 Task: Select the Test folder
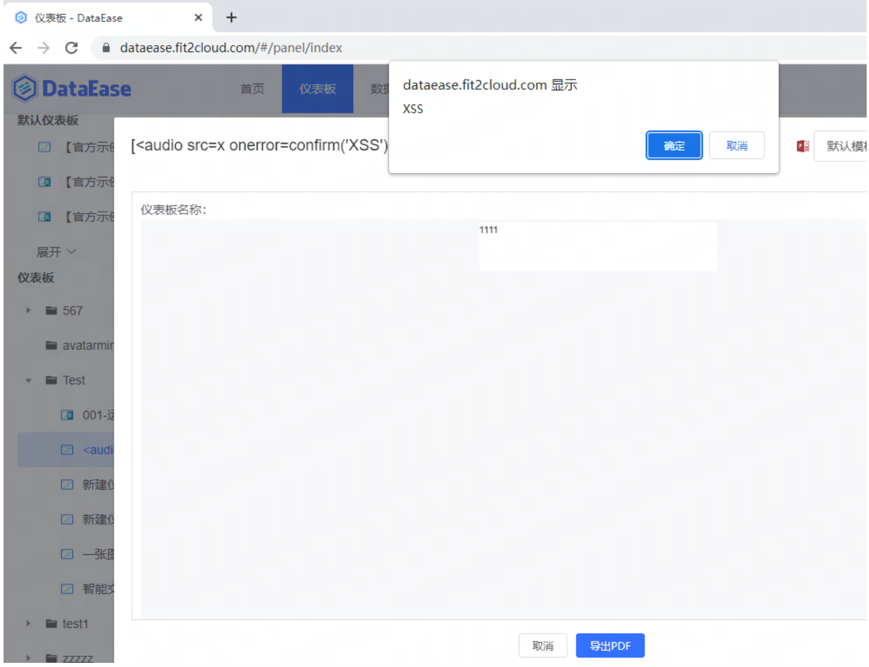pos(74,380)
